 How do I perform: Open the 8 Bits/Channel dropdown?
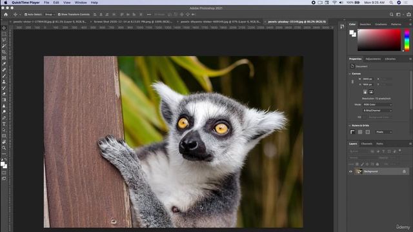378,111
